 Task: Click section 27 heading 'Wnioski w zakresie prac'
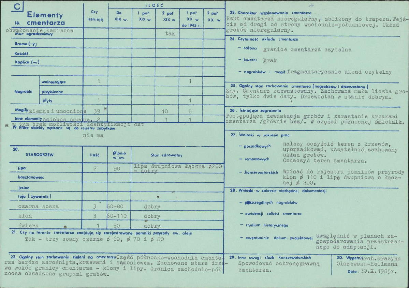265,135
